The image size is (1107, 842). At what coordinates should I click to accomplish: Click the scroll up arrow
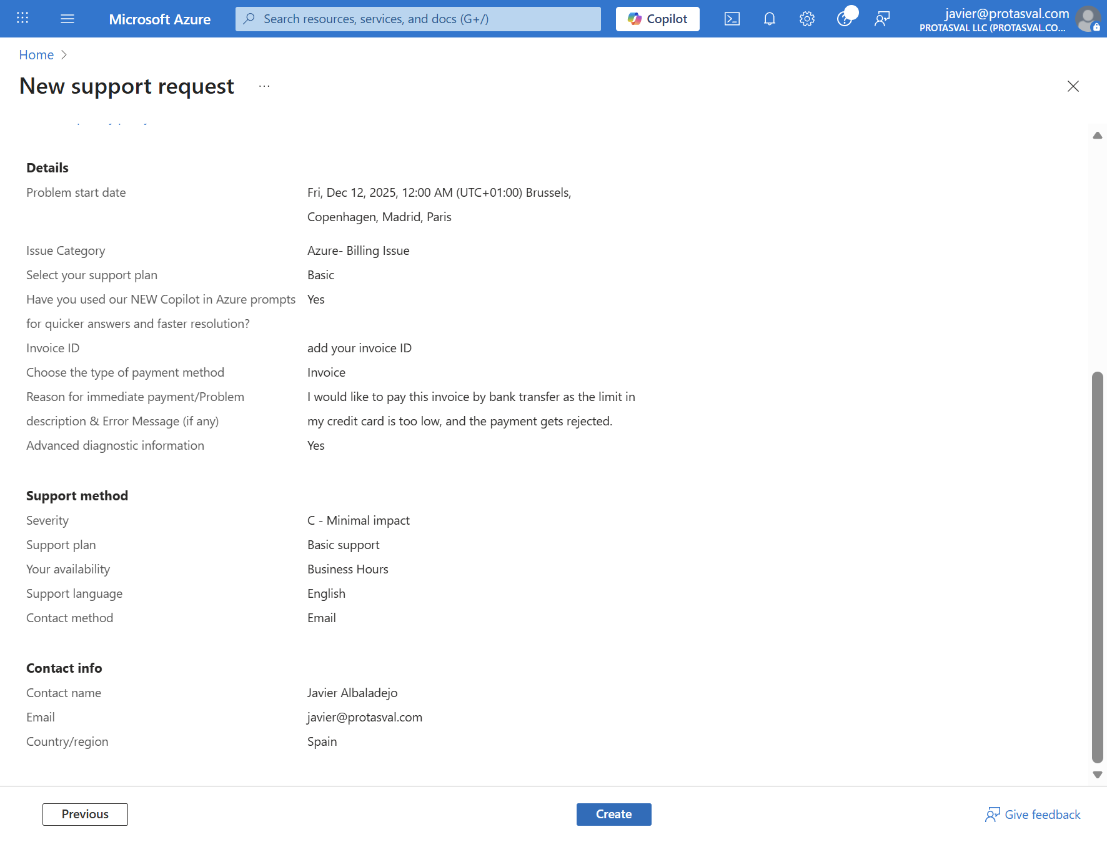coord(1098,136)
